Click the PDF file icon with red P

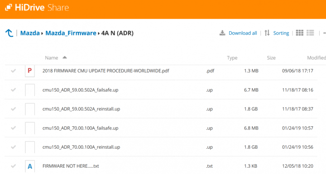pyautogui.click(x=30, y=71)
